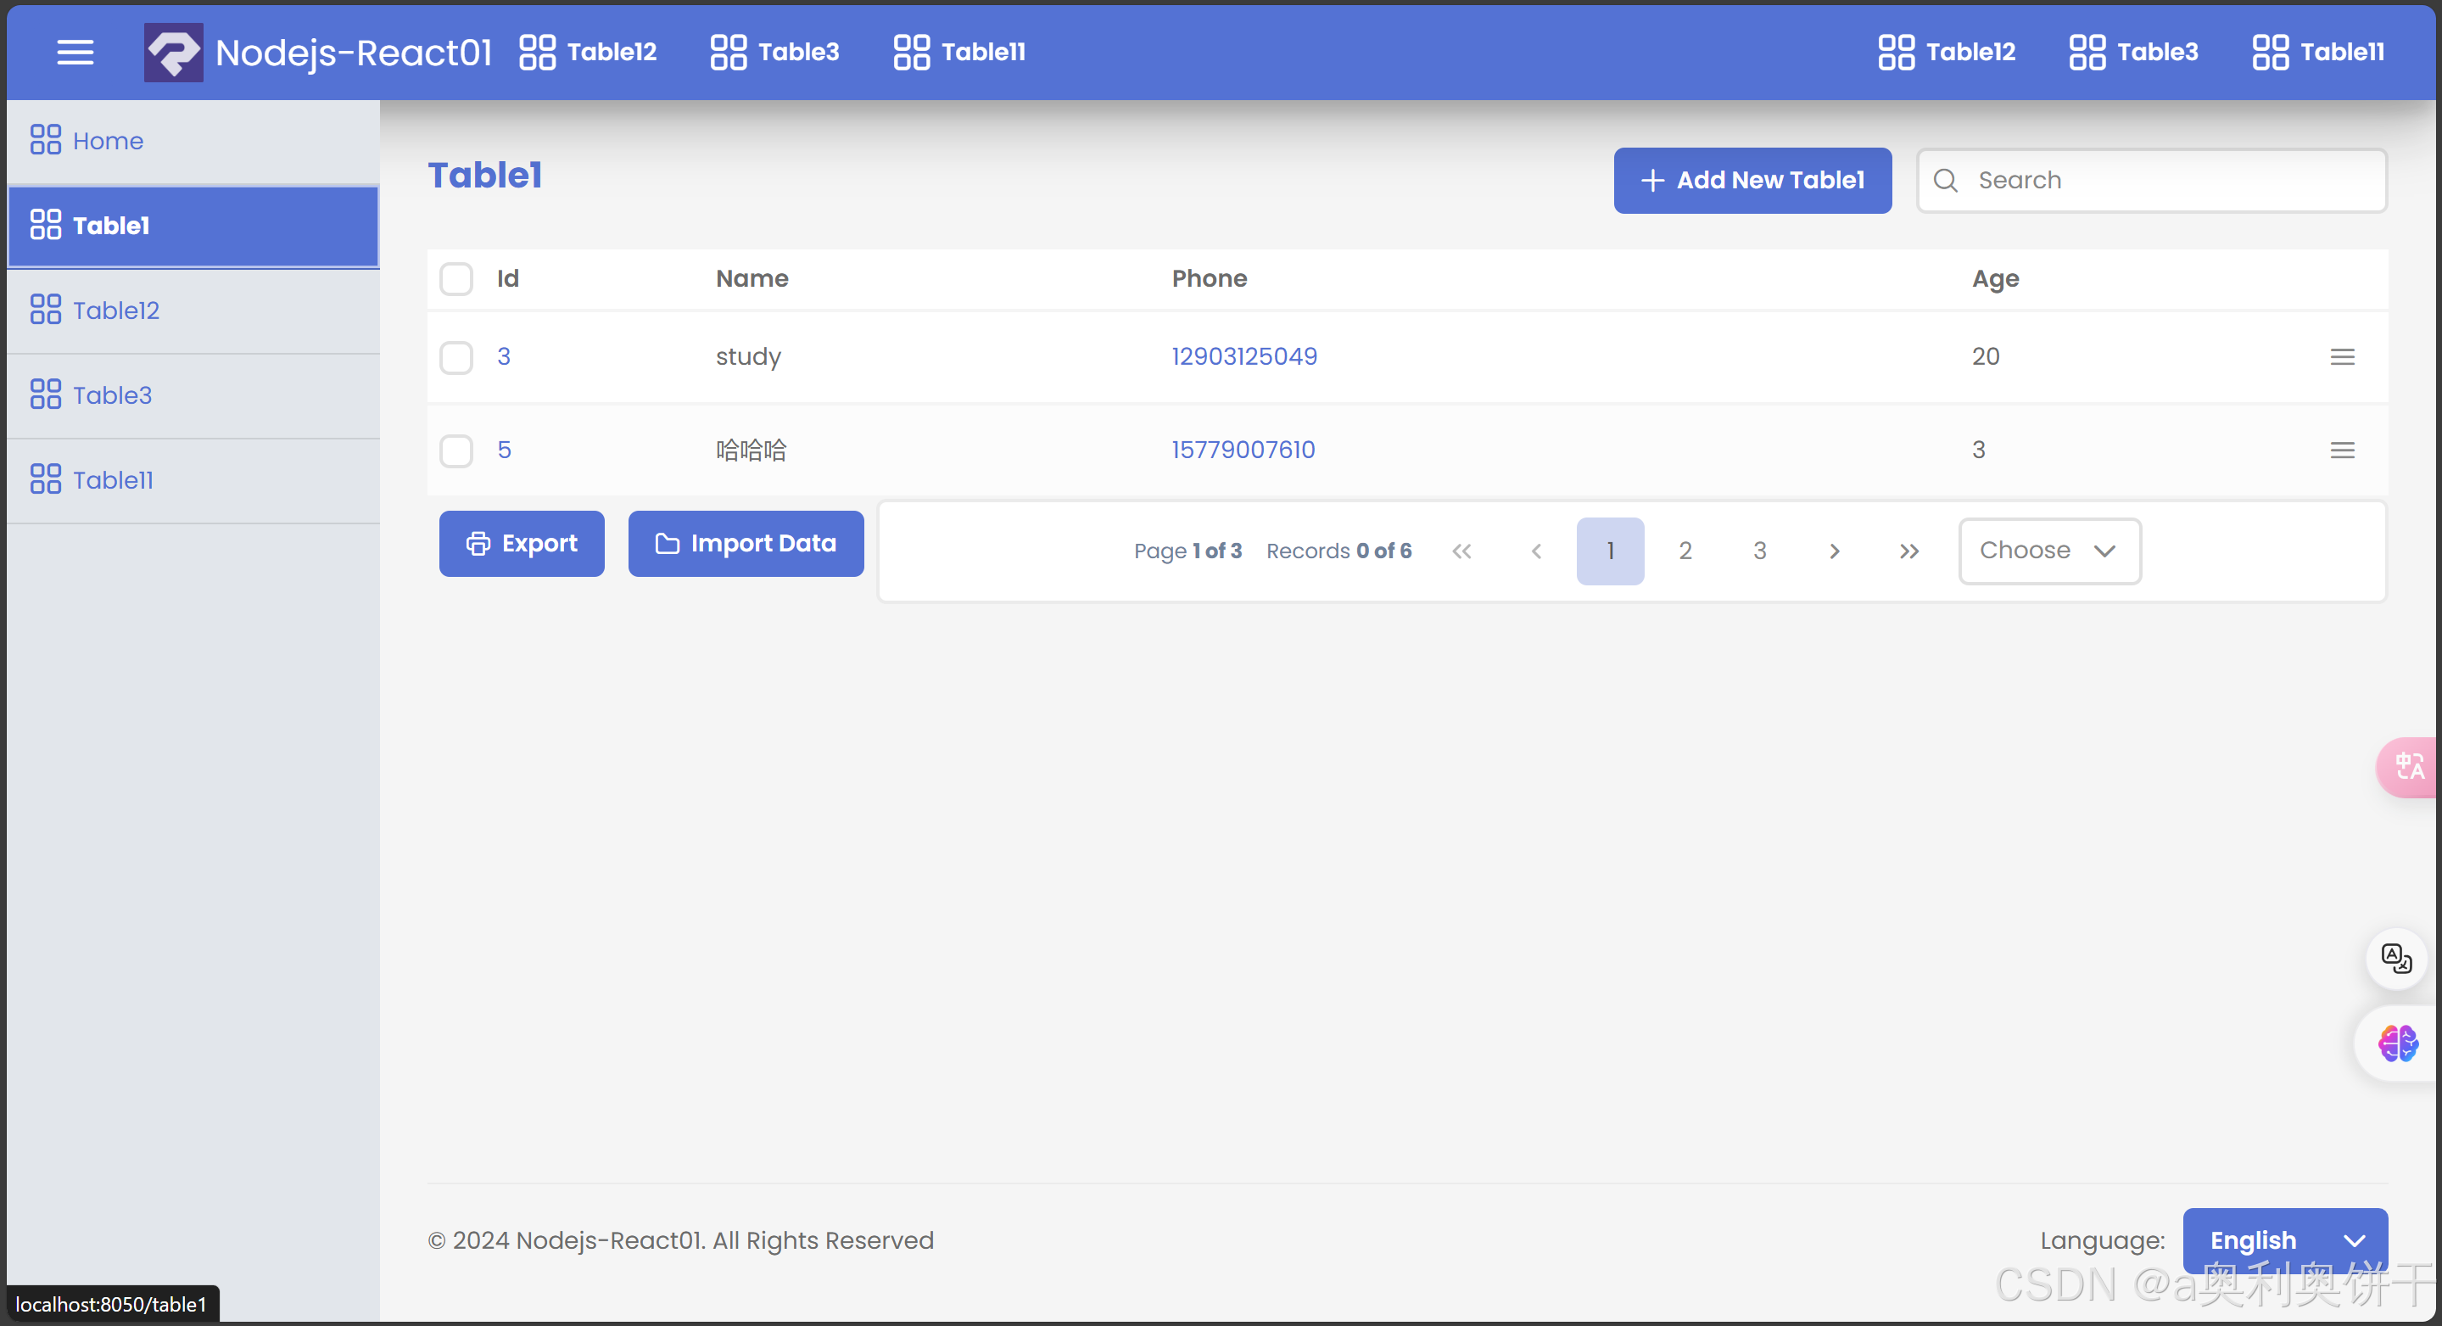Image resolution: width=2442 pixels, height=1326 pixels.
Task: Open the search magnifier icon
Action: tap(1946, 180)
